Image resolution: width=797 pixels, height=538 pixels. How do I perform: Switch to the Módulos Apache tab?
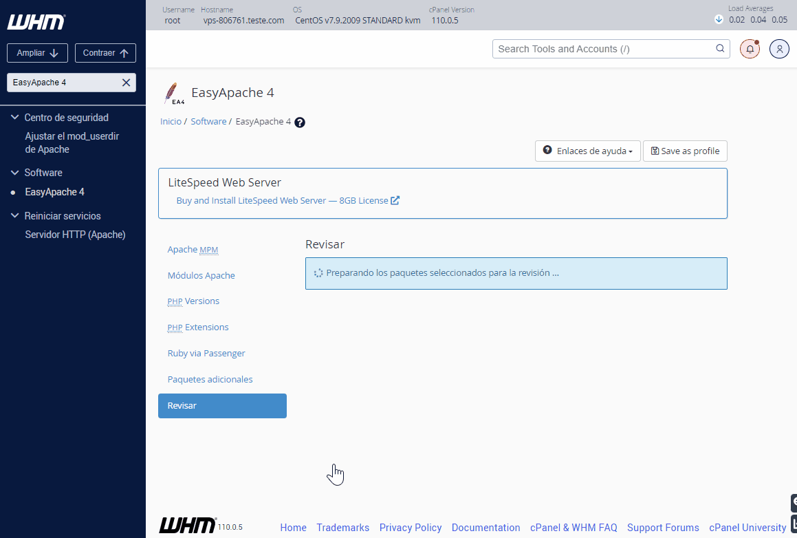point(201,276)
